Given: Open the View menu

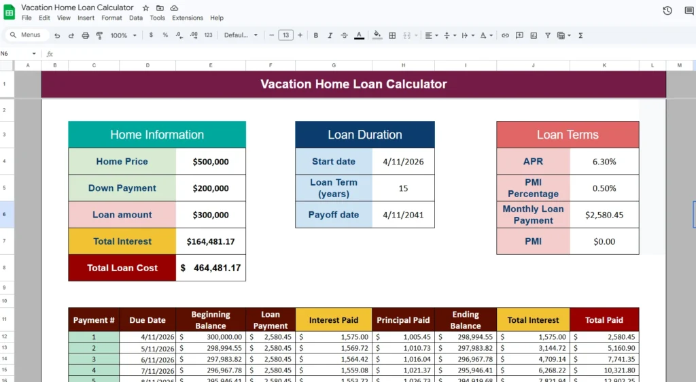Looking at the screenshot, I should [63, 18].
